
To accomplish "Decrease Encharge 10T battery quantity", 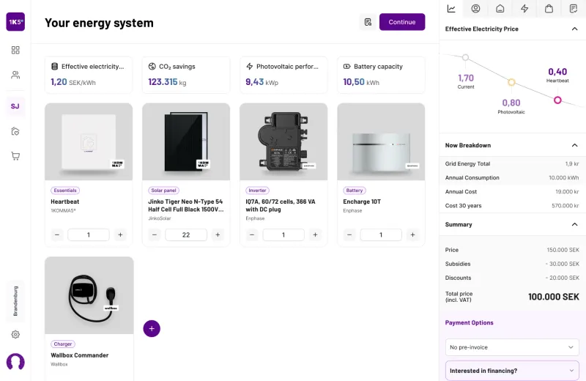I will coord(349,234).
